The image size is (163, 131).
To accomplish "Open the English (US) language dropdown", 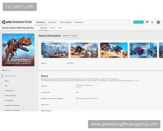I will 71,36.
